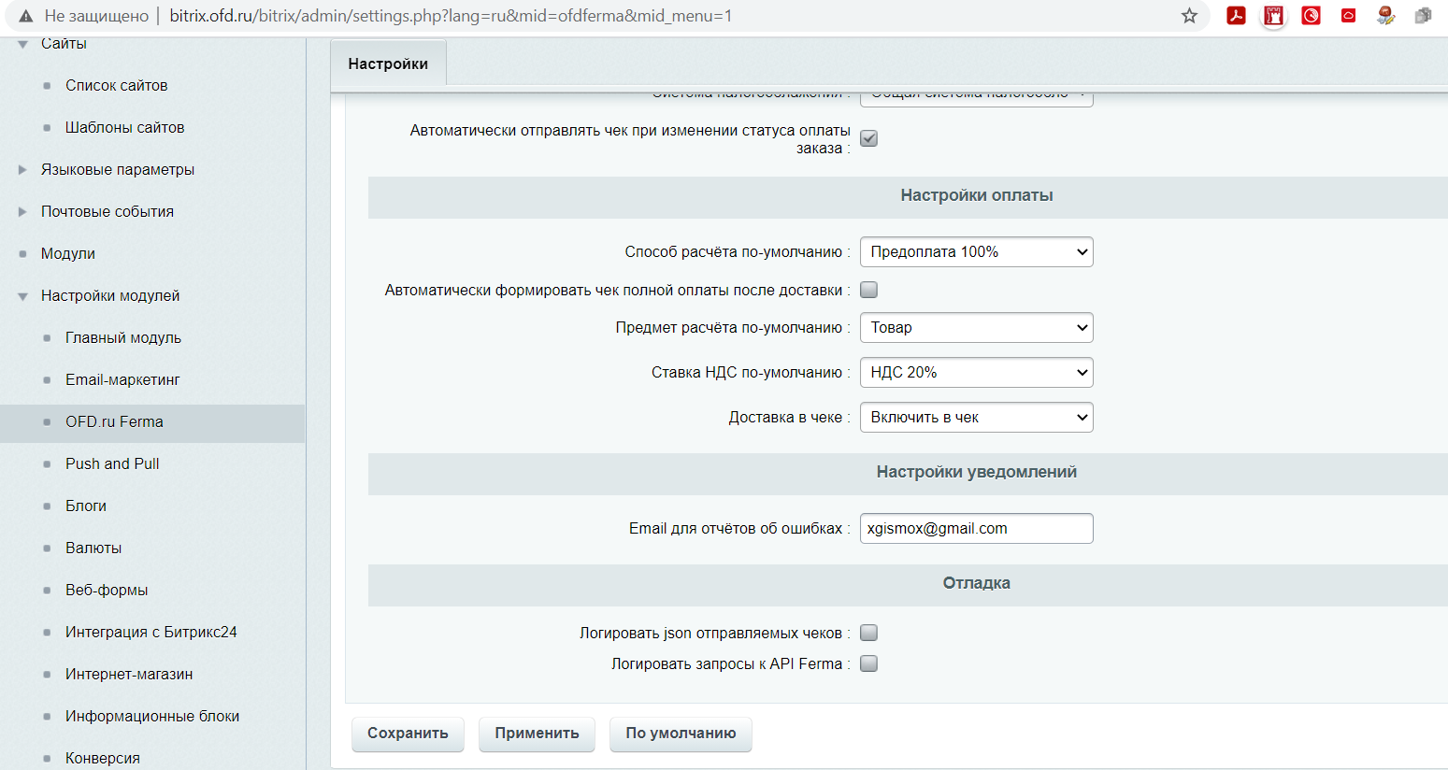This screenshot has width=1448, height=770.
Task: Open the 'Доставка в чеке' dropdown
Action: click(976, 418)
